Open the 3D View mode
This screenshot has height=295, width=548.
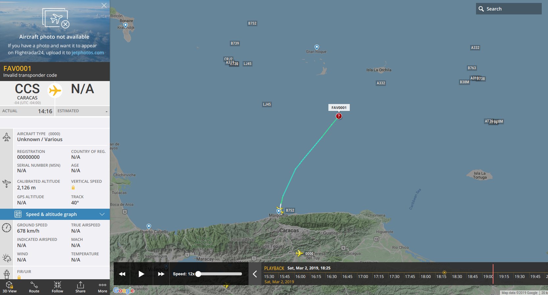10,287
